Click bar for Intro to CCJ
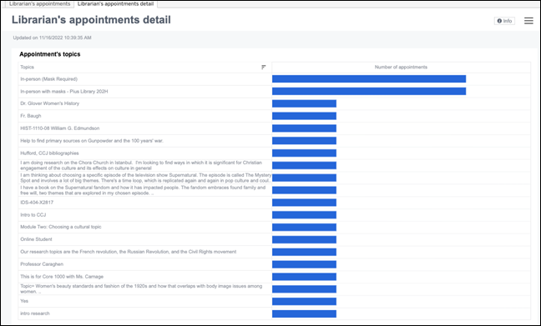541x326 pixels. point(304,214)
